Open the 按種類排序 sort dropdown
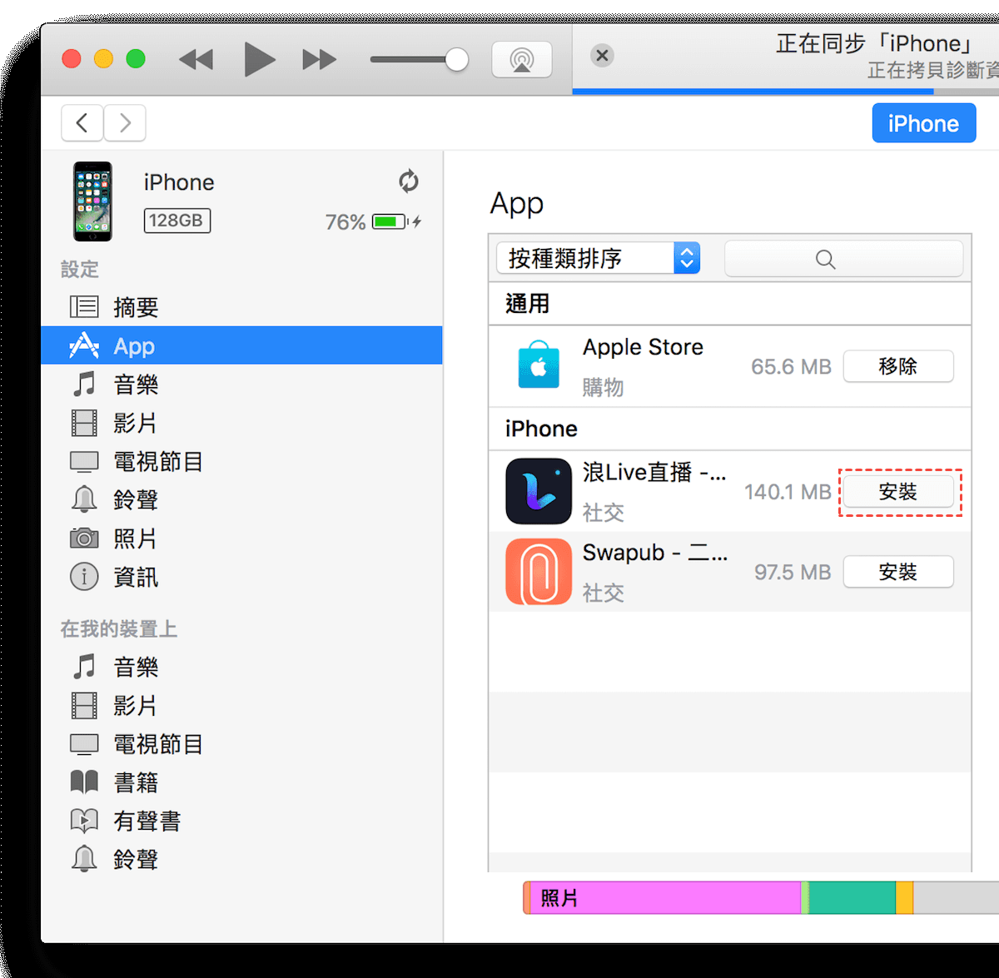Screen dimensions: 999x978 click(599, 258)
